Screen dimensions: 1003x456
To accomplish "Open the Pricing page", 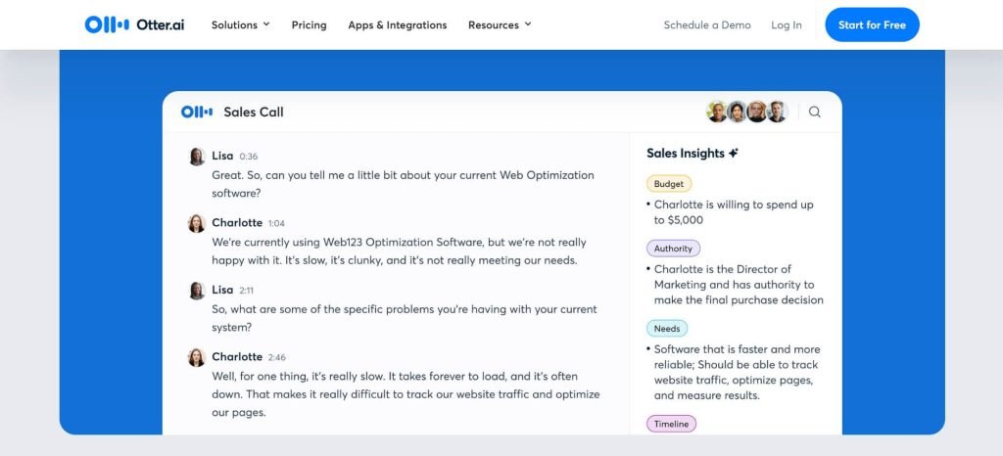I will click(x=309, y=24).
